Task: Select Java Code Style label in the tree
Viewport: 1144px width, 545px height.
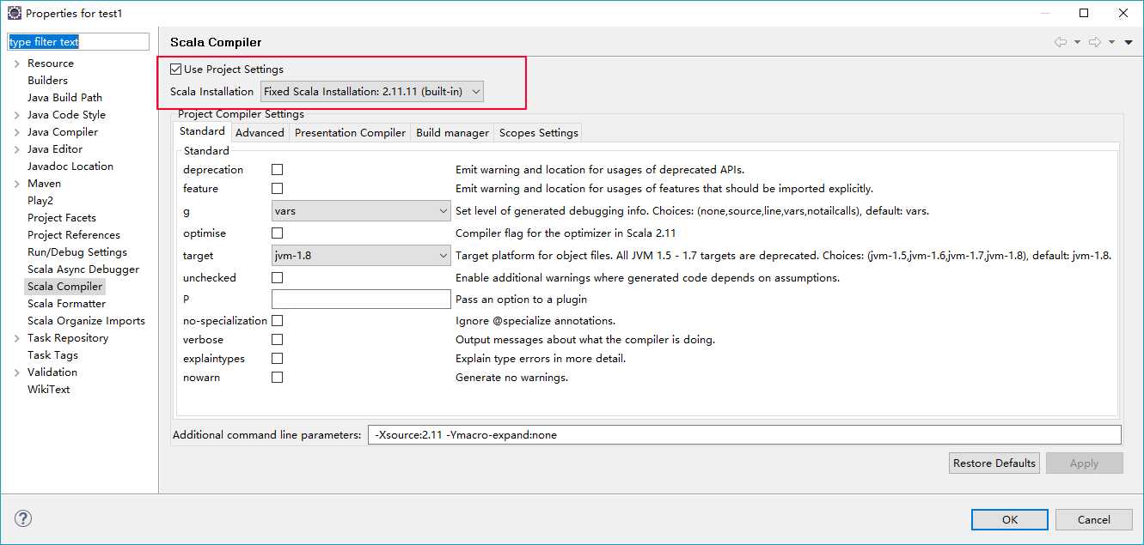Action: pos(66,115)
